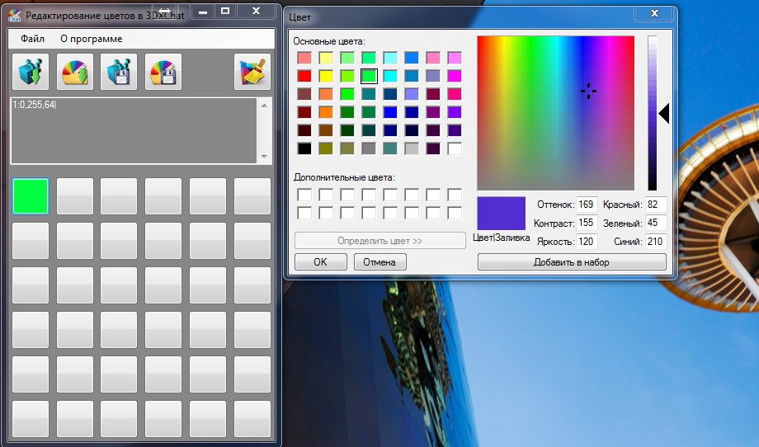
Task: Pick the white basic color swatch
Action: tap(455, 148)
